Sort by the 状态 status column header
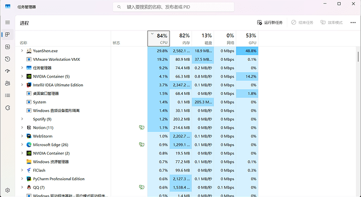361x197 pixels. [129, 39]
